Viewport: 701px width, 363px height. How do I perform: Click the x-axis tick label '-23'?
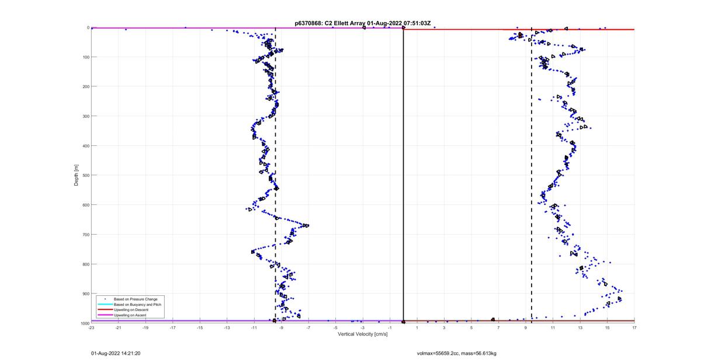[x=91, y=328]
